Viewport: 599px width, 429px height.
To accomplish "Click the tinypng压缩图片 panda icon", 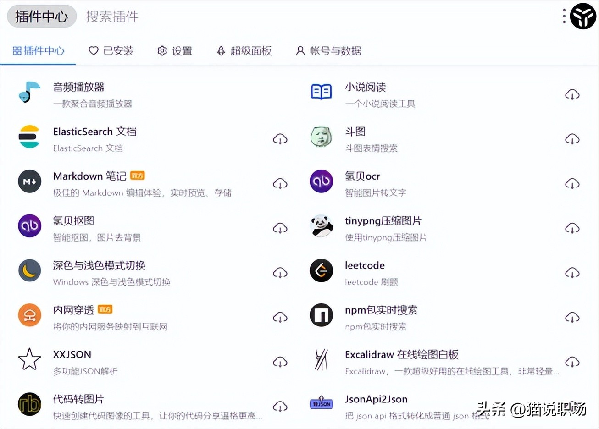I will (x=321, y=226).
